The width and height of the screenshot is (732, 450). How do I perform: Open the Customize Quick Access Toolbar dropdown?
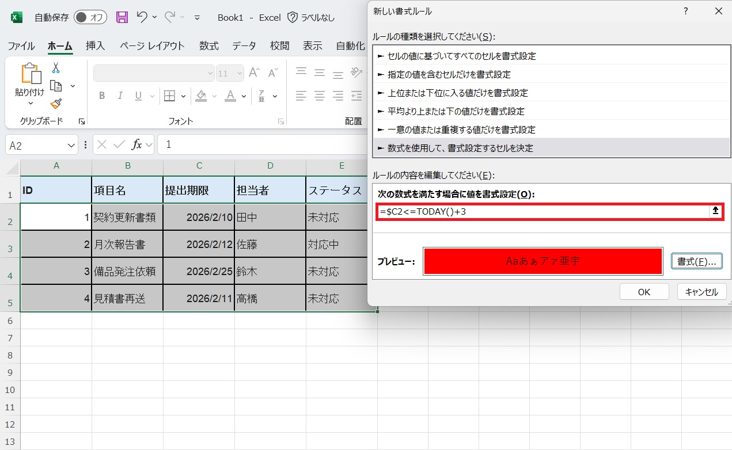tap(198, 18)
